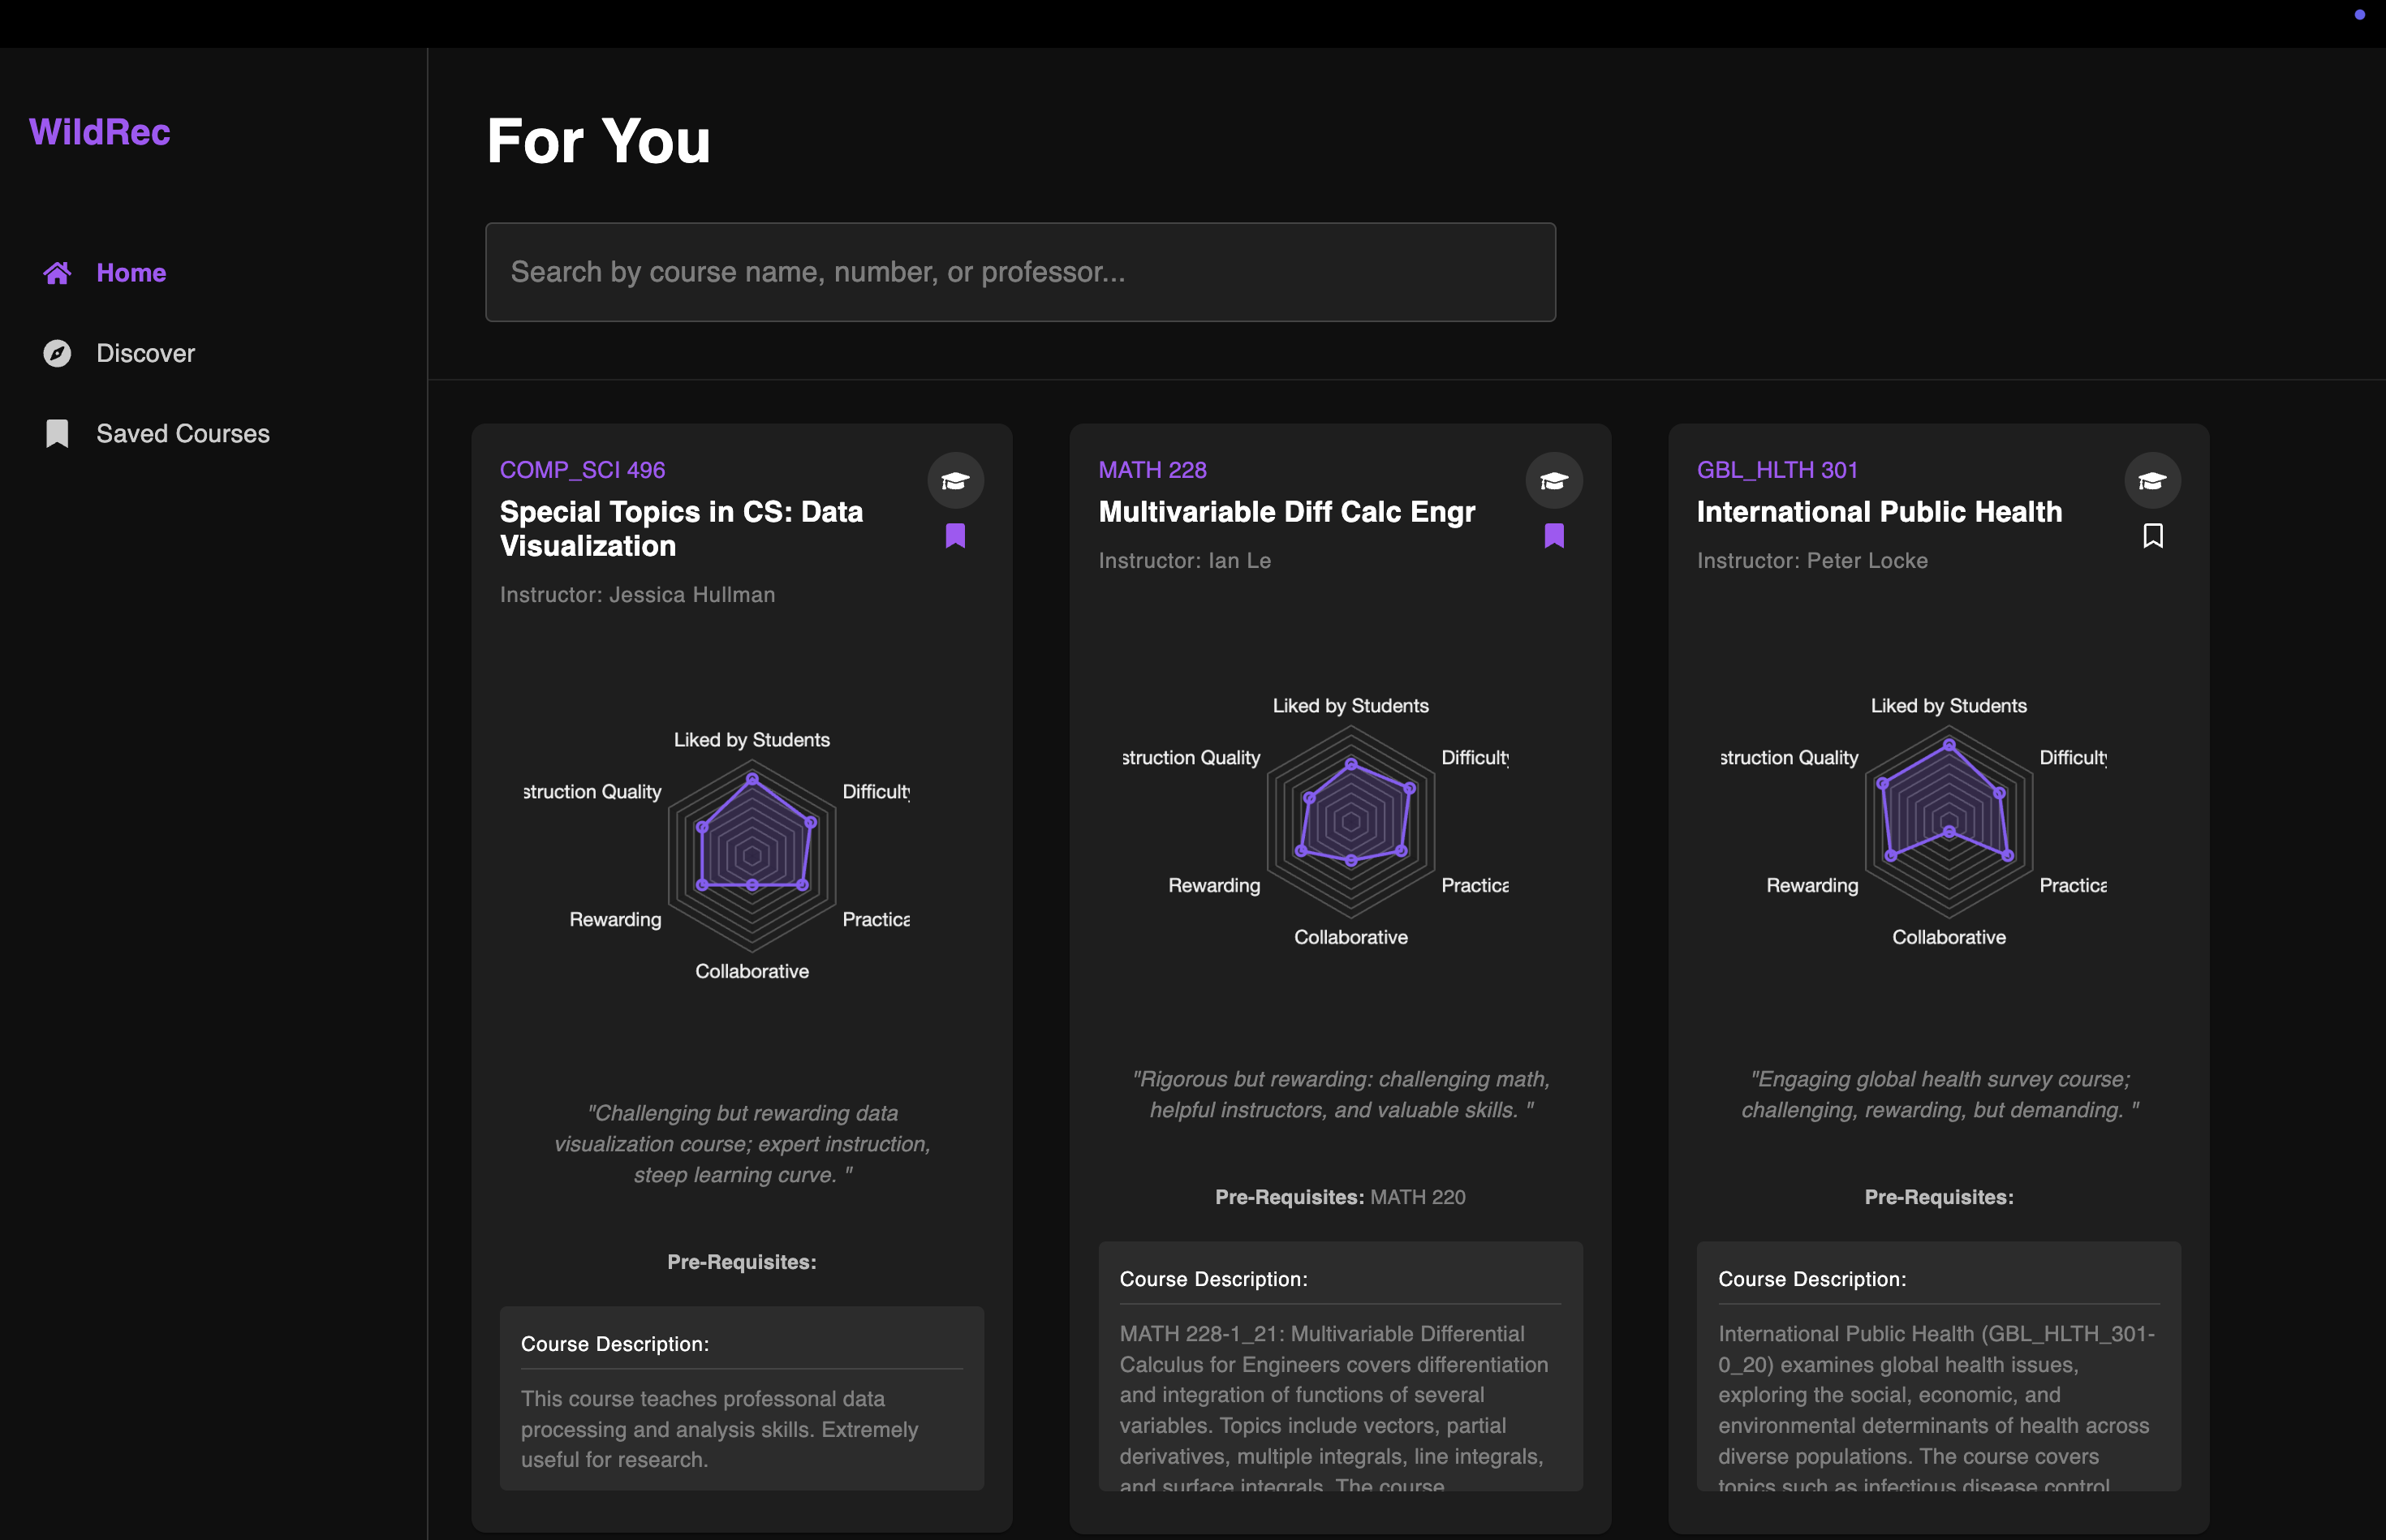Select the Home navigation label

[131, 273]
